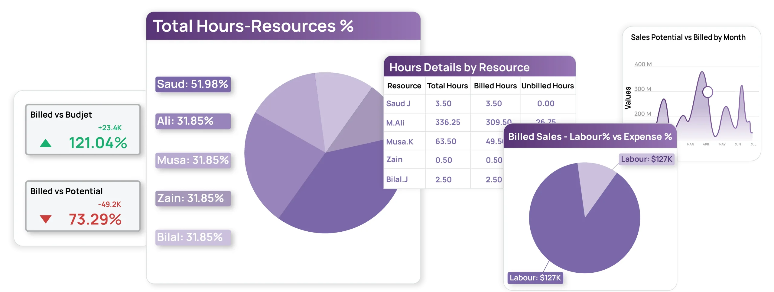774x292 pixels.
Task: Sort by Total Hours column header
Action: tap(447, 86)
